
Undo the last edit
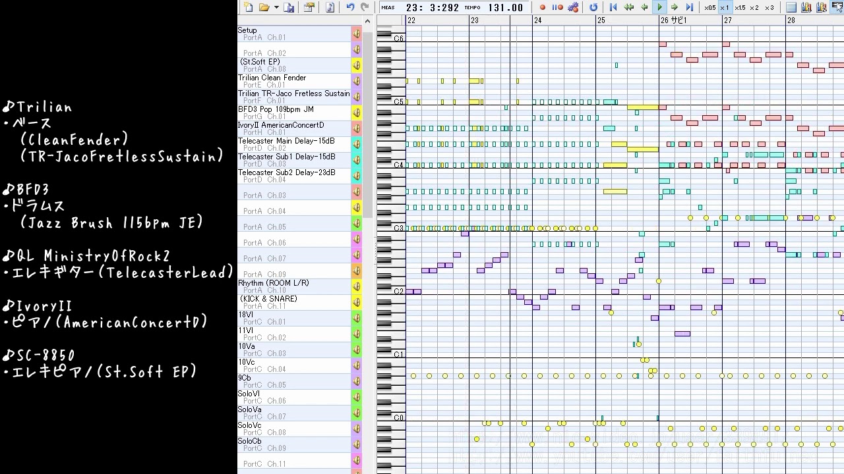[350, 7]
